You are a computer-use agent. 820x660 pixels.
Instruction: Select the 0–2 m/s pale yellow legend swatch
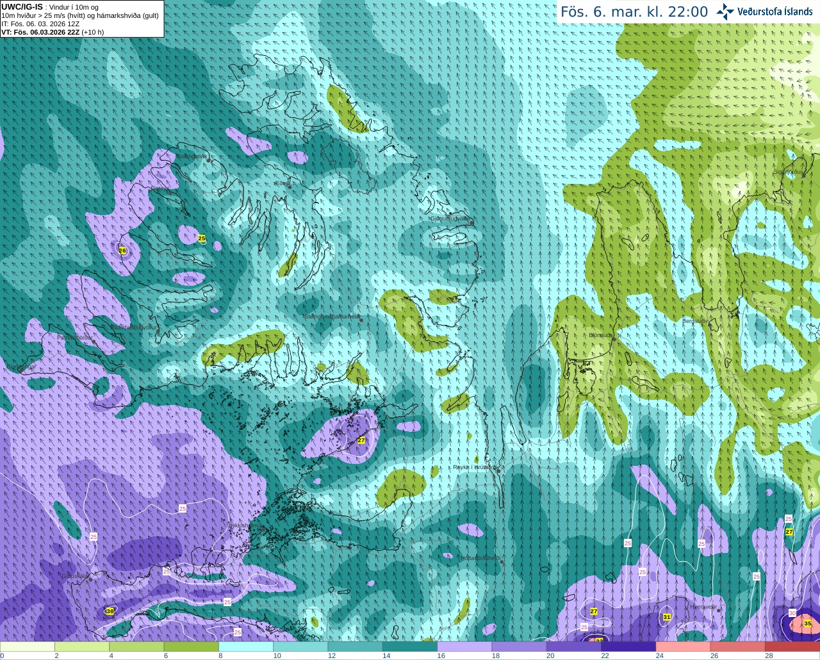coord(27,647)
